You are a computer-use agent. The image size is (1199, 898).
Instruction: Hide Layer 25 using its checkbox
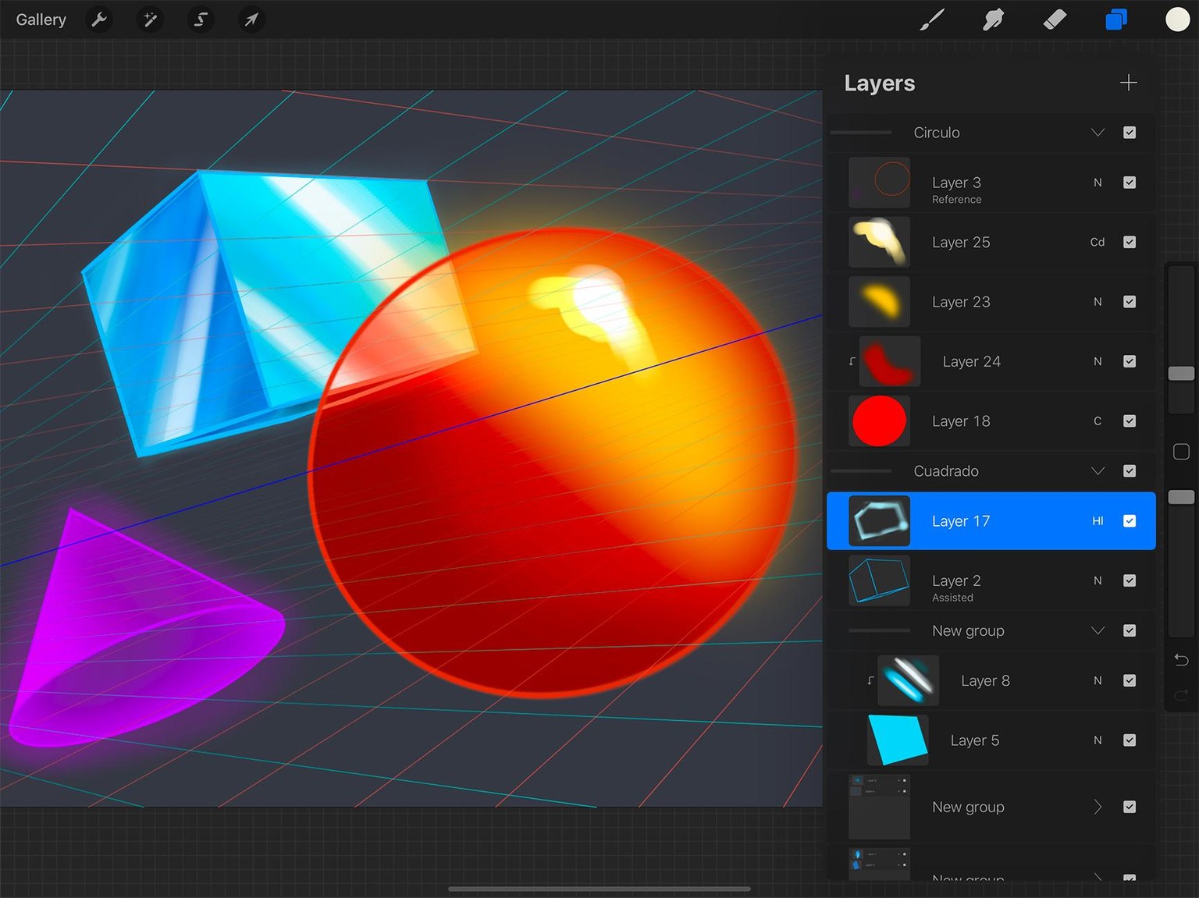click(1130, 242)
